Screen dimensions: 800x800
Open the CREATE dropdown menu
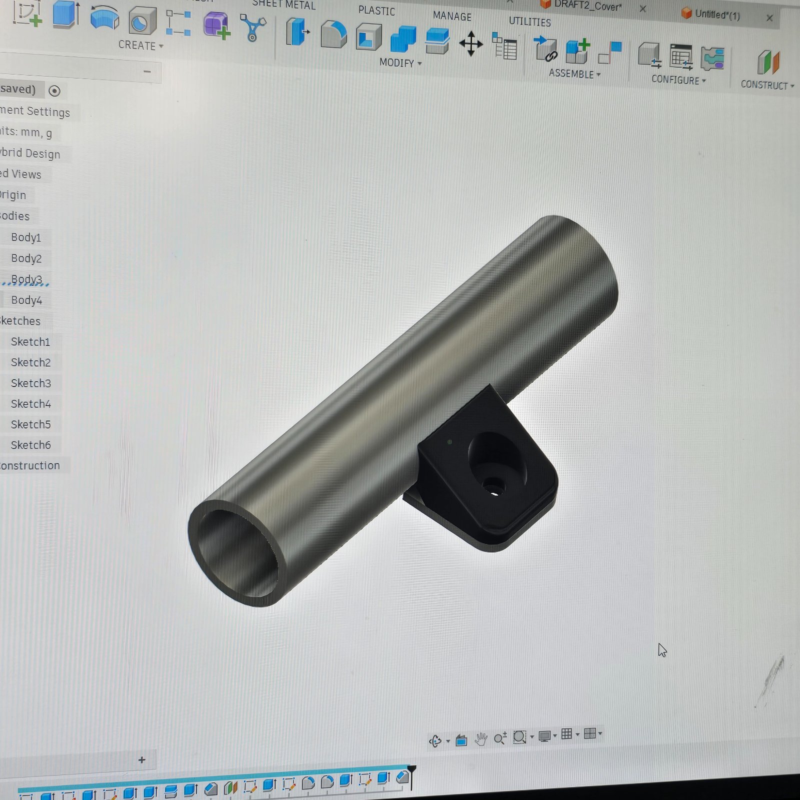point(141,45)
